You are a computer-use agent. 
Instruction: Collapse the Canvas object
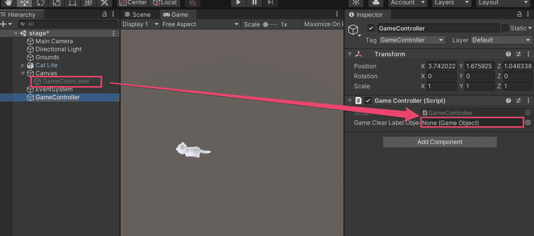[23, 73]
